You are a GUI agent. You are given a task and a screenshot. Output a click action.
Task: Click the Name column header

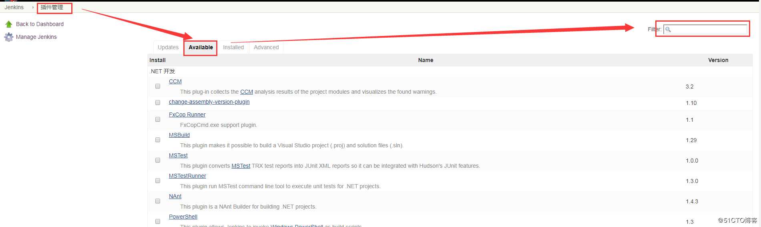pos(426,60)
